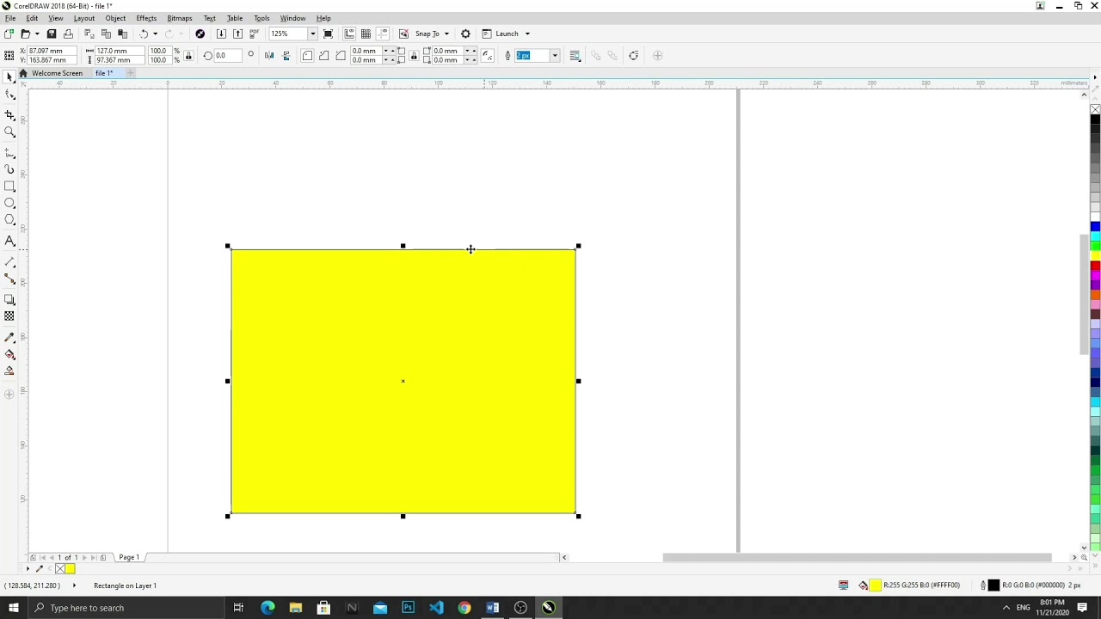
Task: Toggle the lock ratio for scaling
Action: click(188, 55)
